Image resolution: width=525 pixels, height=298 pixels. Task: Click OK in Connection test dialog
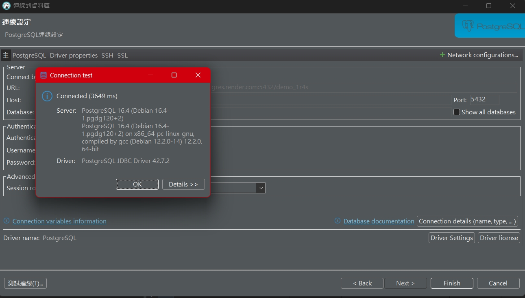(137, 184)
